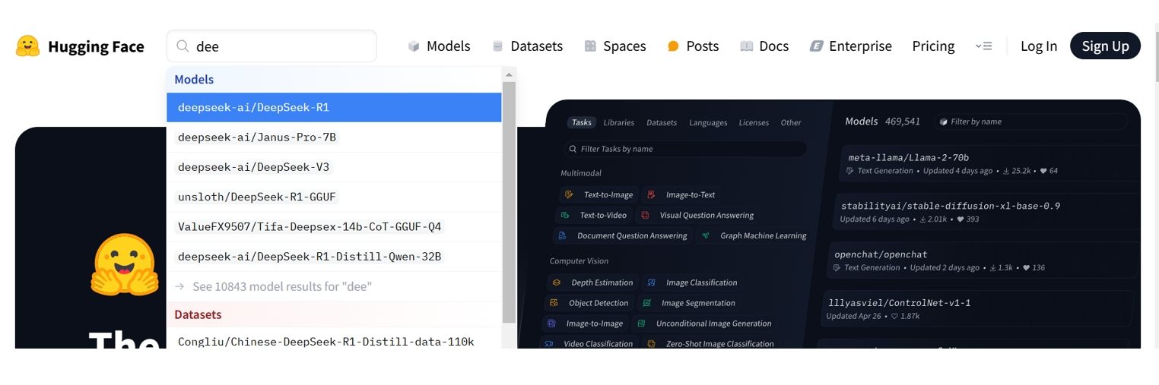Image resolution: width=1159 pixels, height=385 pixels.
Task: Click the orange Posts bubble icon
Action: (673, 46)
